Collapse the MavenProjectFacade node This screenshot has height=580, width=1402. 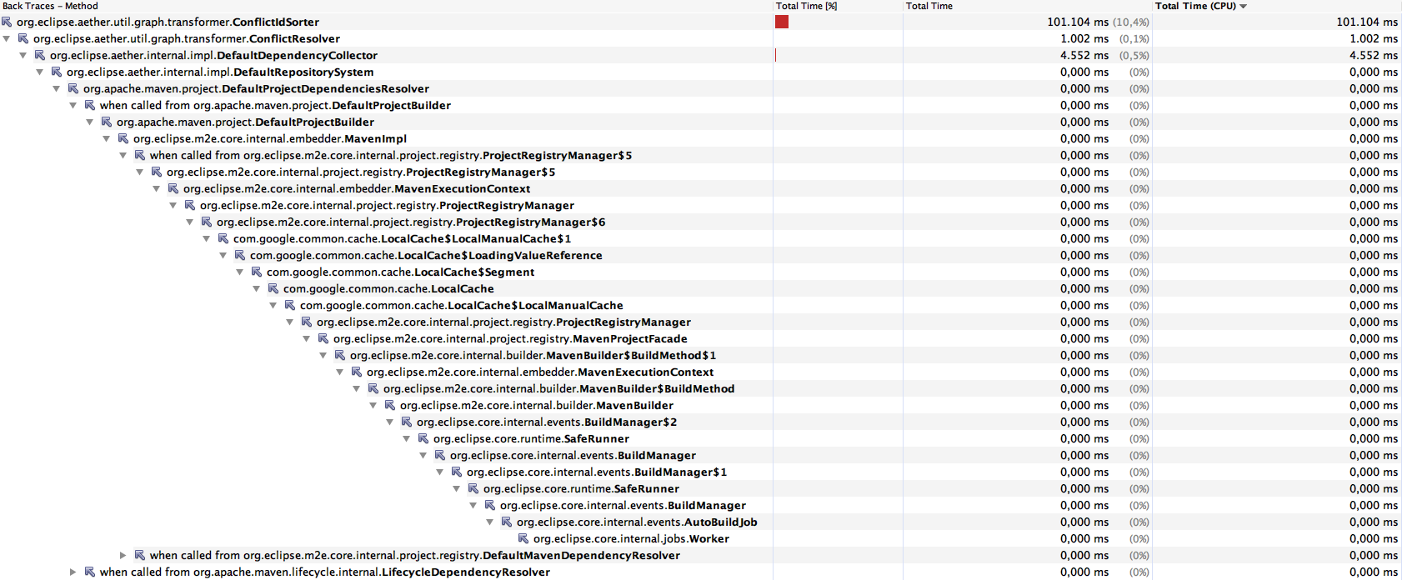307,338
